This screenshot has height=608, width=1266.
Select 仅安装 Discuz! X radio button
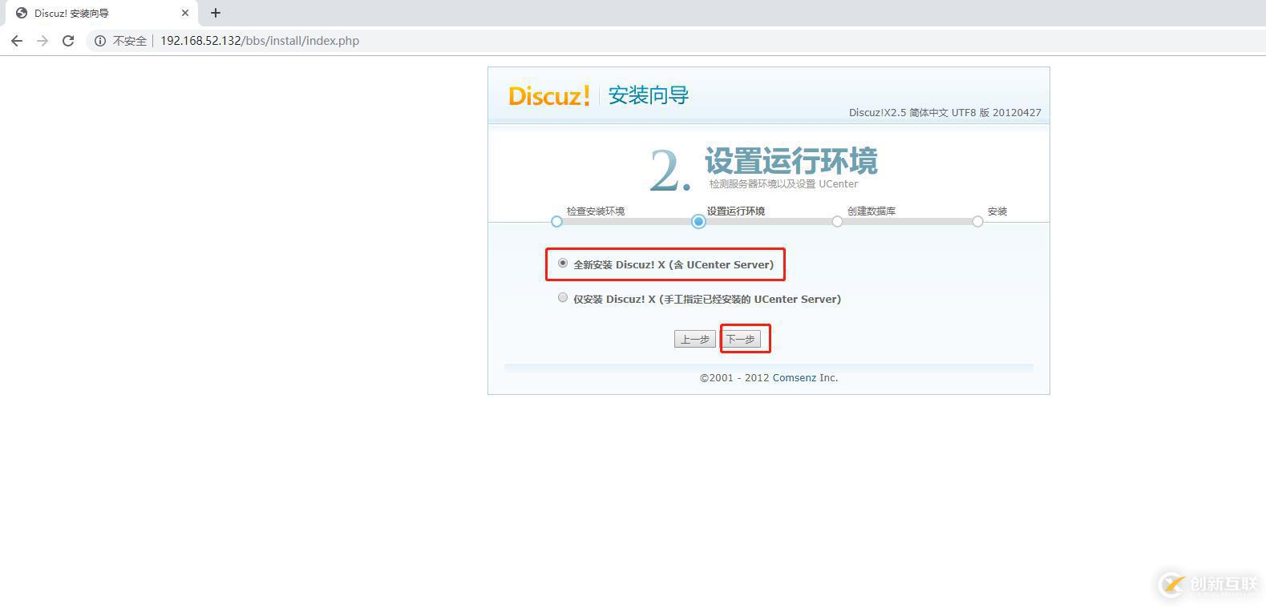[563, 297]
